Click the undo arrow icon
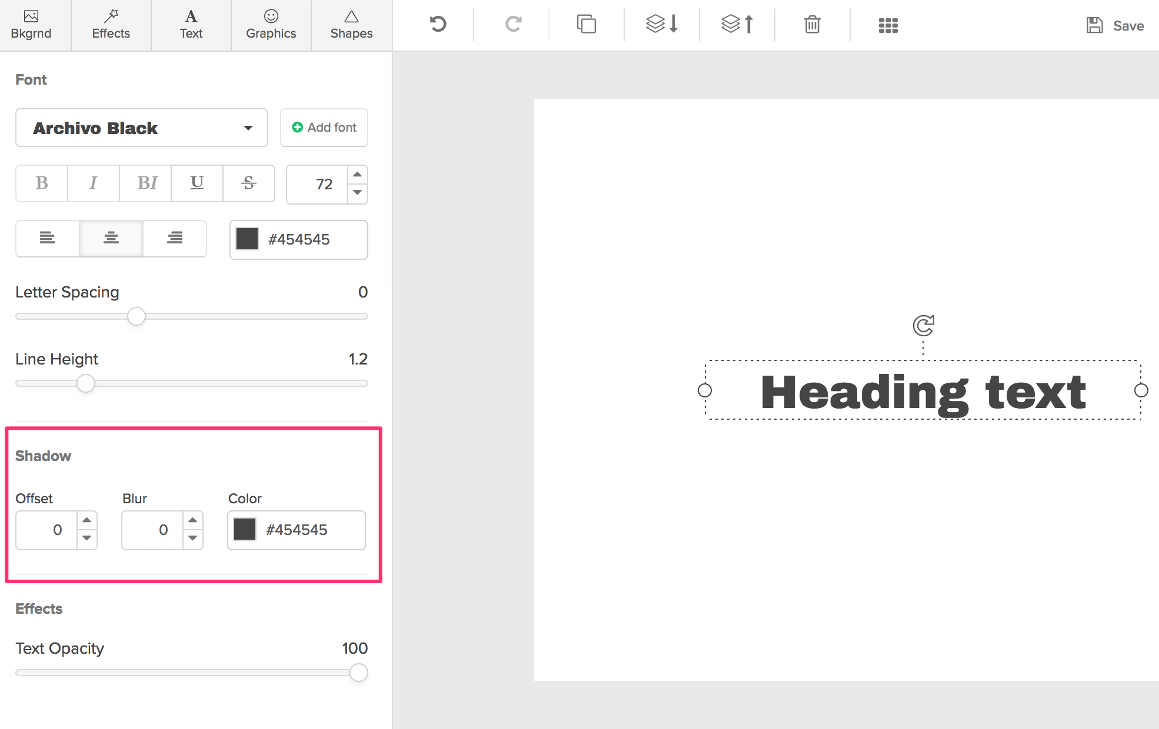 438,25
